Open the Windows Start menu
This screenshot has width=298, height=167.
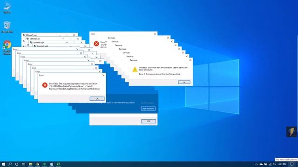coord(3,164)
